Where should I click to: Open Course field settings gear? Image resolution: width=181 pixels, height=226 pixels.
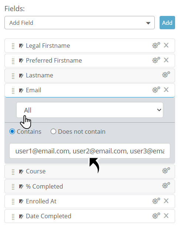point(166,170)
